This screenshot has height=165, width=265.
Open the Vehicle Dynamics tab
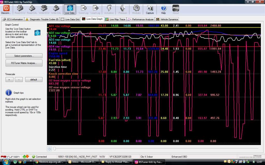[x=167, y=19]
